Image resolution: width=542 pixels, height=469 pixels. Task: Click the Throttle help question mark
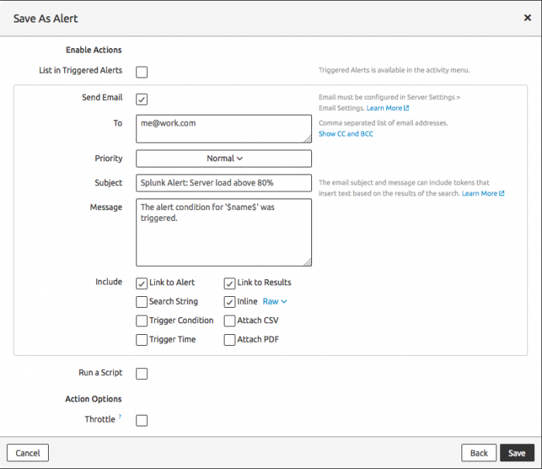click(x=120, y=416)
